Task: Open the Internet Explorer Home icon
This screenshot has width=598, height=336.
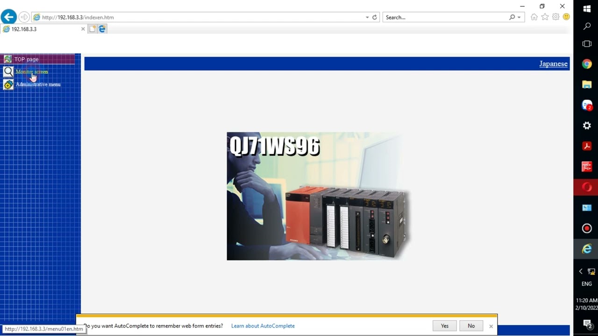Action: [x=534, y=17]
